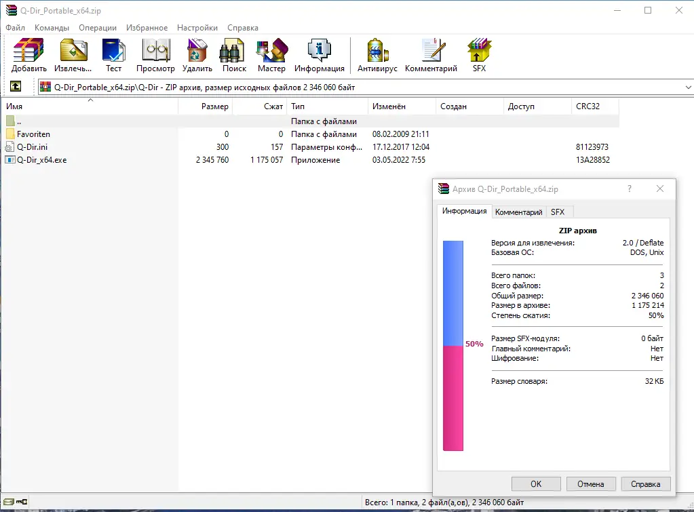Click the modified date 03.05.2022 7:55
Viewport: 694px width, 512px height.
(x=399, y=160)
